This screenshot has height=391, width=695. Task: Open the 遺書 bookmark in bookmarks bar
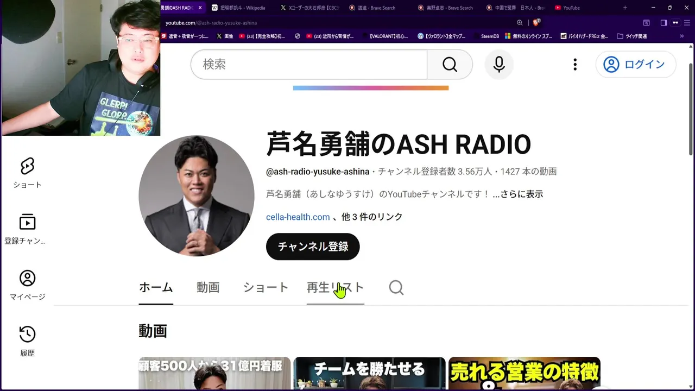[185, 36]
